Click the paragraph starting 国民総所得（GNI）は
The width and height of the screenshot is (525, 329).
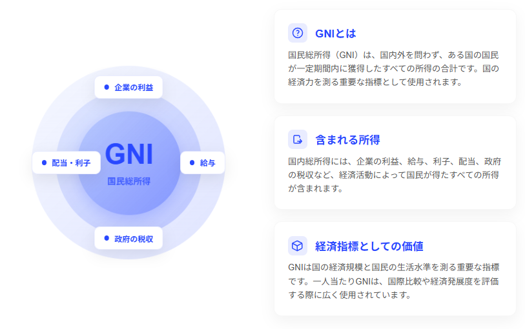[394, 68]
